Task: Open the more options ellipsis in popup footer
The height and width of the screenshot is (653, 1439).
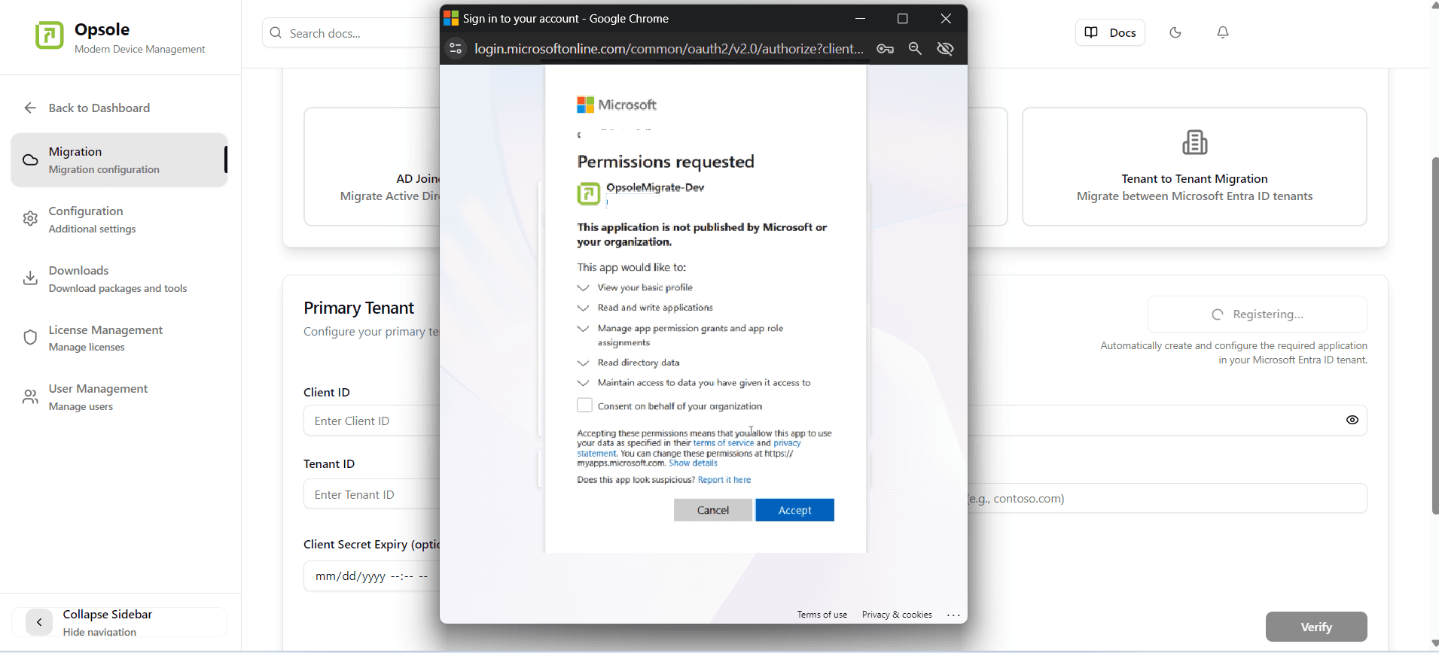Action: click(953, 615)
